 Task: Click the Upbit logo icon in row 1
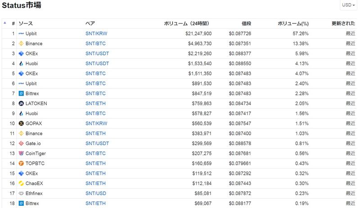point(21,34)
